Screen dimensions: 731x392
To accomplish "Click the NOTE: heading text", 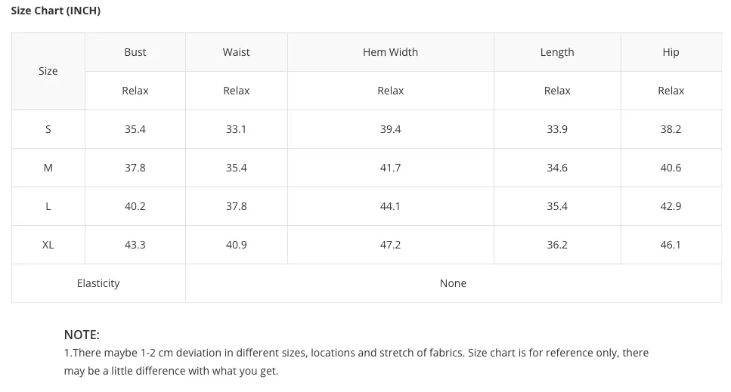I will click(x=82, y=335).
